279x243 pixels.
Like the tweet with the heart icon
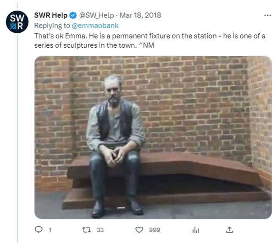[x=139, y=230]
